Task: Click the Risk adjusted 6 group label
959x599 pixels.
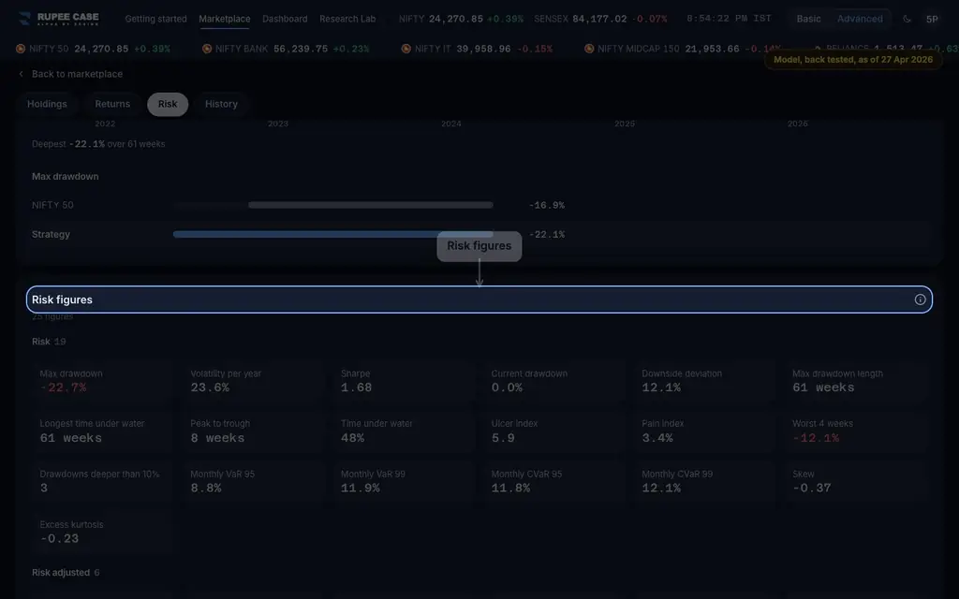Action: coord(66,573)
